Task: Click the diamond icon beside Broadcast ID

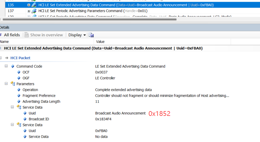Action: (x=25, y=119)
